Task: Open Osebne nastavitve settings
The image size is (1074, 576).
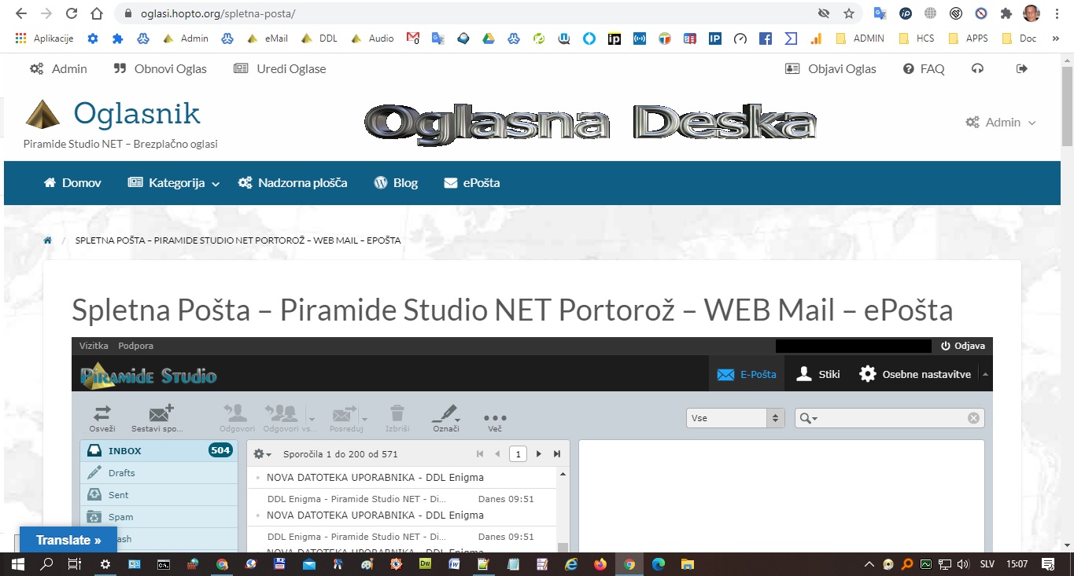Action: 915,375
